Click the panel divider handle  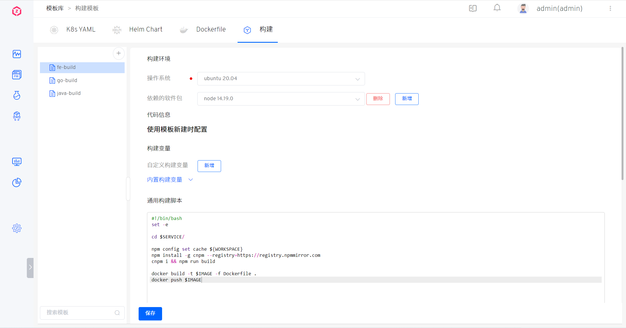click(128, 189)
